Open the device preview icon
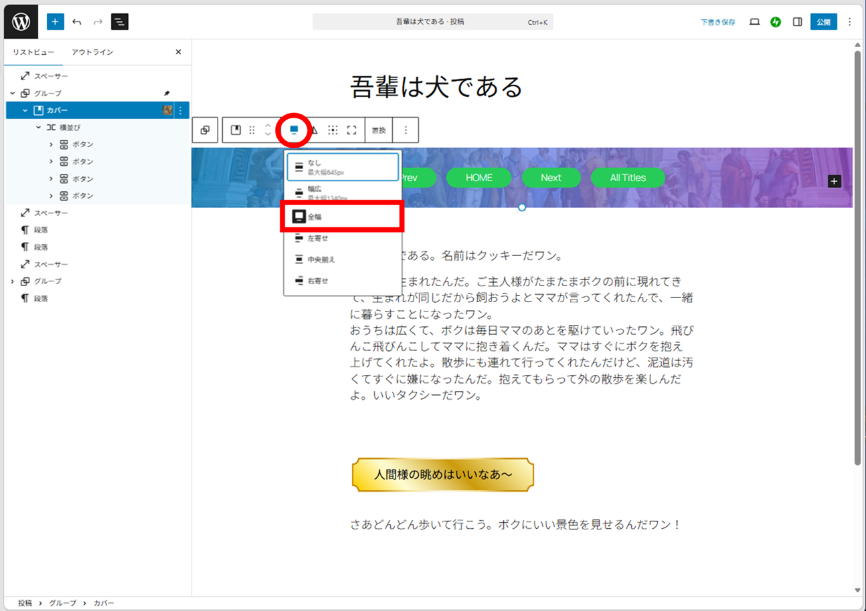 [x=754, y=22]
